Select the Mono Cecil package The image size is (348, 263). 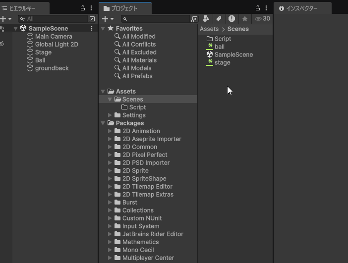[x=138, y=250]
